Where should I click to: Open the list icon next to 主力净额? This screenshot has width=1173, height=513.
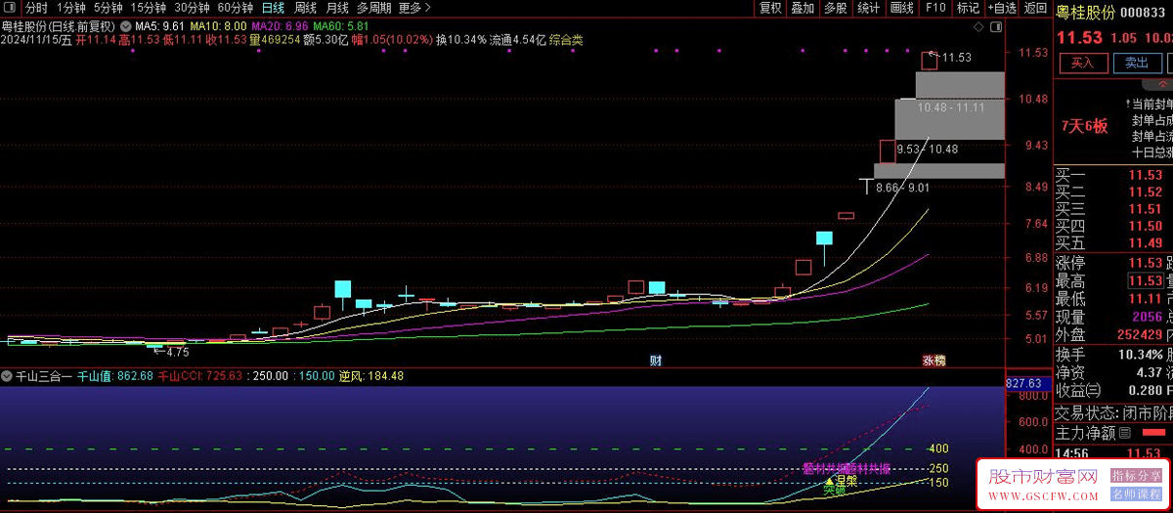1125,433
